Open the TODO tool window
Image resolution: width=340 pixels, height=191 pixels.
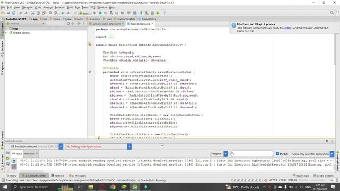coord(12,176)
